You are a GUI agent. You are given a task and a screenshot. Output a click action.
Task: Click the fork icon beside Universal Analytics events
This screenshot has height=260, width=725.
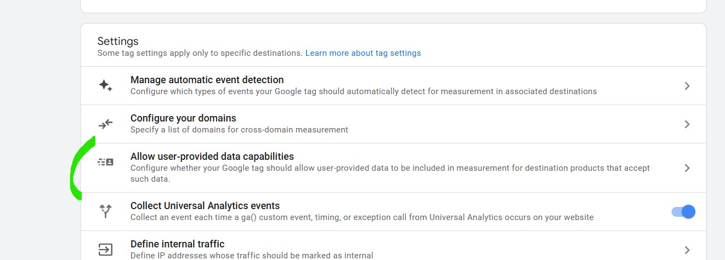point(105,211)
